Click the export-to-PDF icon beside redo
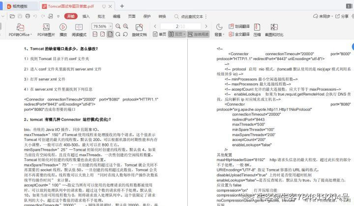354x206 pixels. click(x=51, y=16)
